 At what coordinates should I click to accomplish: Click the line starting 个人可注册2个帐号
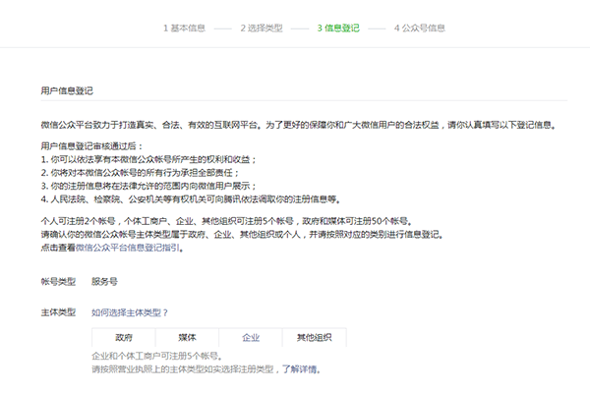(226, 221)
